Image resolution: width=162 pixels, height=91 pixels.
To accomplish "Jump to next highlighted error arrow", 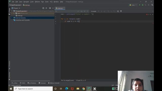I will (x=153, y=15).
